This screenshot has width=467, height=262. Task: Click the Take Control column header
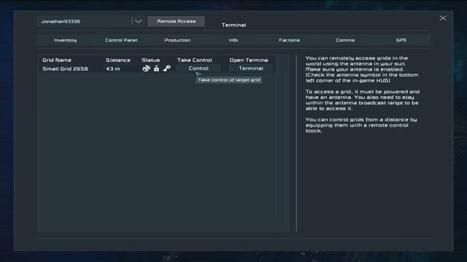[x=195, y=60]
